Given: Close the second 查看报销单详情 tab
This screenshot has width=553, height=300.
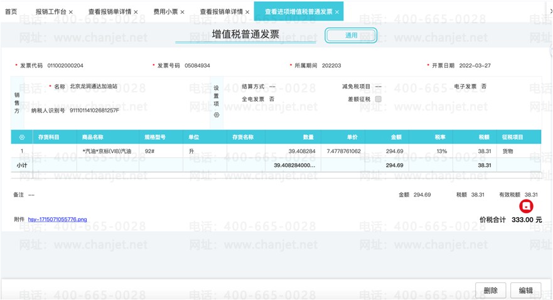Looking at the screenshot, I should coord(247,12).
